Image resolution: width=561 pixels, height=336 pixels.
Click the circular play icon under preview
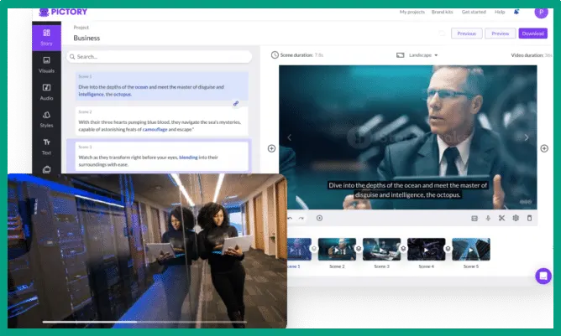319,218
